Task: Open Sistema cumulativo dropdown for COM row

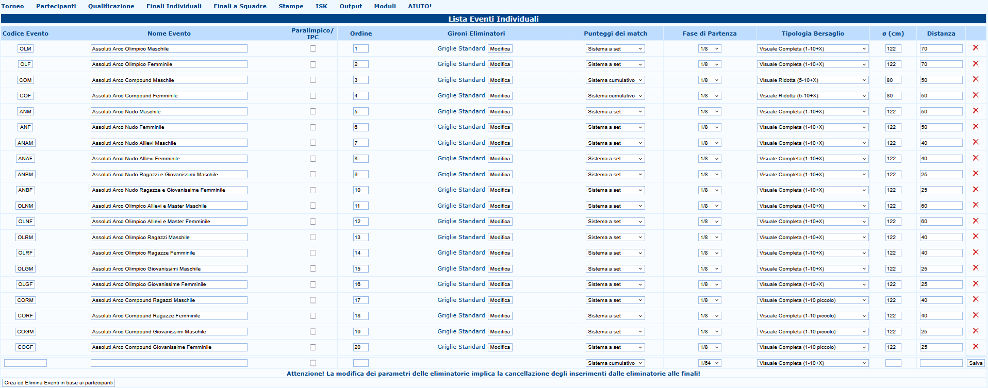Action: pyautogui.click(x=615, y=80)
